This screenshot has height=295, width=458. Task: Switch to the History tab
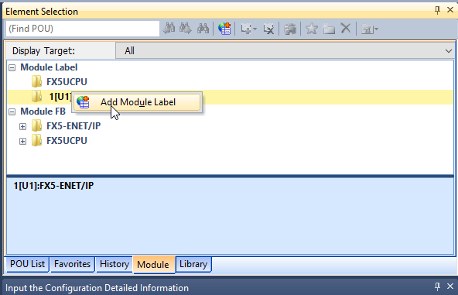click(x=114, y=264)
